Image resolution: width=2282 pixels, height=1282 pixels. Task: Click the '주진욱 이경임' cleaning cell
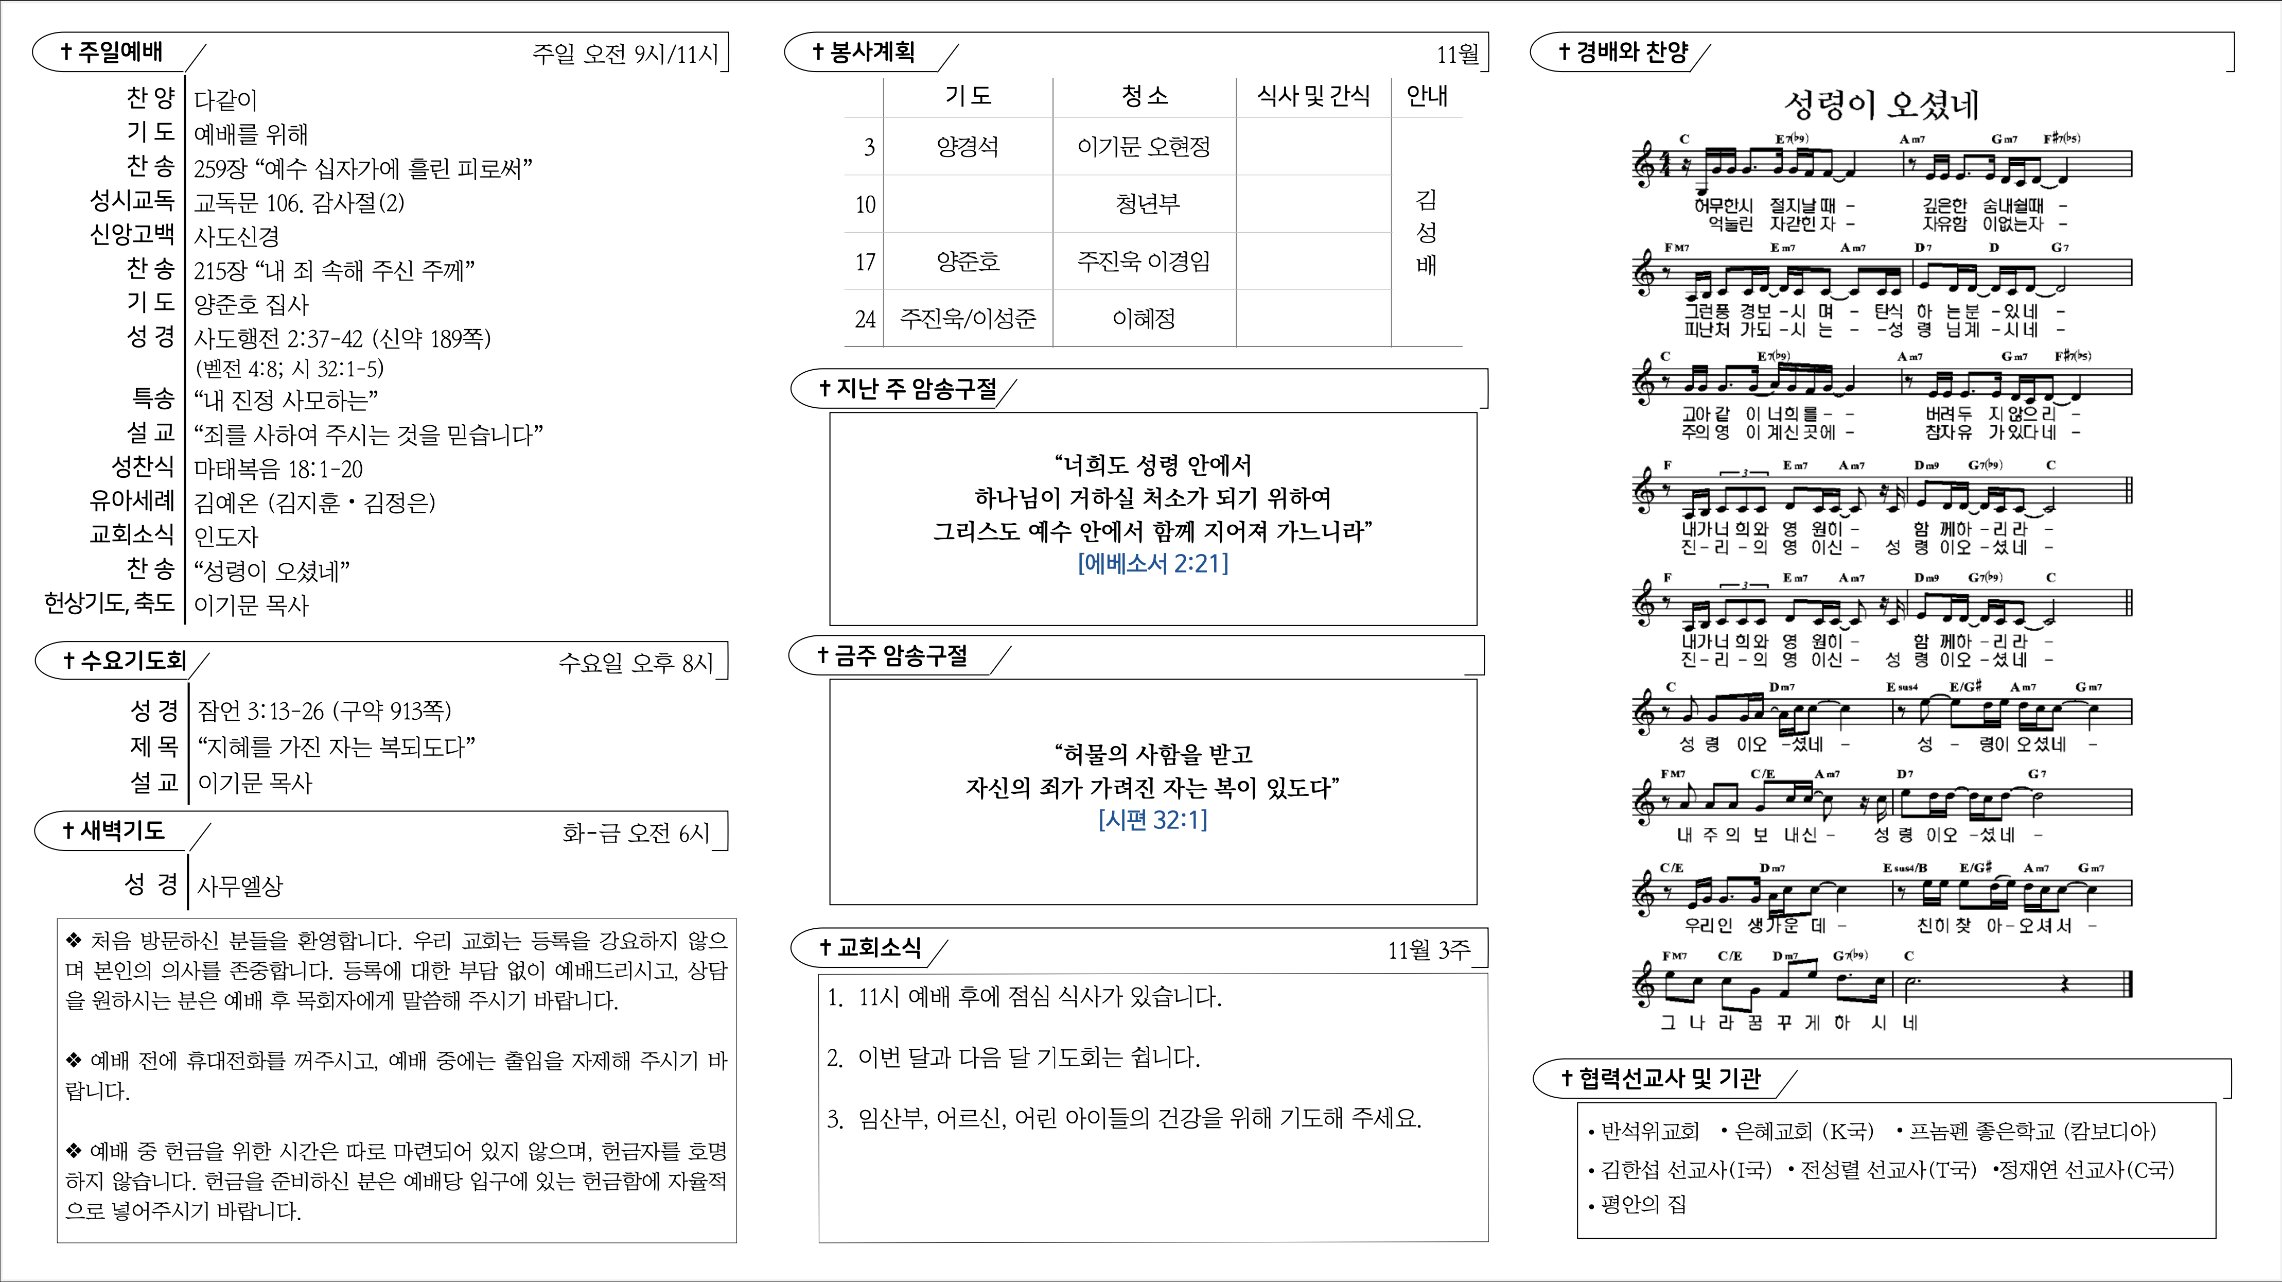[x=1144, y=262]
